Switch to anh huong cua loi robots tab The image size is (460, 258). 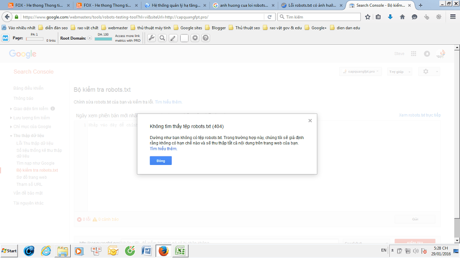[244, 5]
